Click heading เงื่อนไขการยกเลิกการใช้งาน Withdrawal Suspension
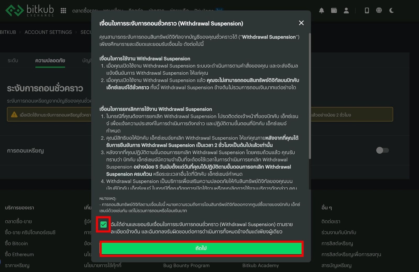 click(x=156, y=109)
